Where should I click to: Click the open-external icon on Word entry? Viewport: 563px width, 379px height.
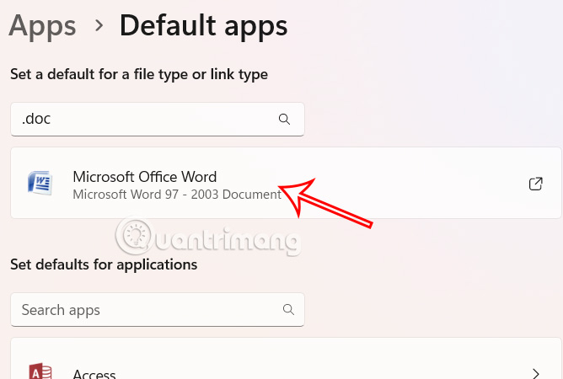click(535, 184)
